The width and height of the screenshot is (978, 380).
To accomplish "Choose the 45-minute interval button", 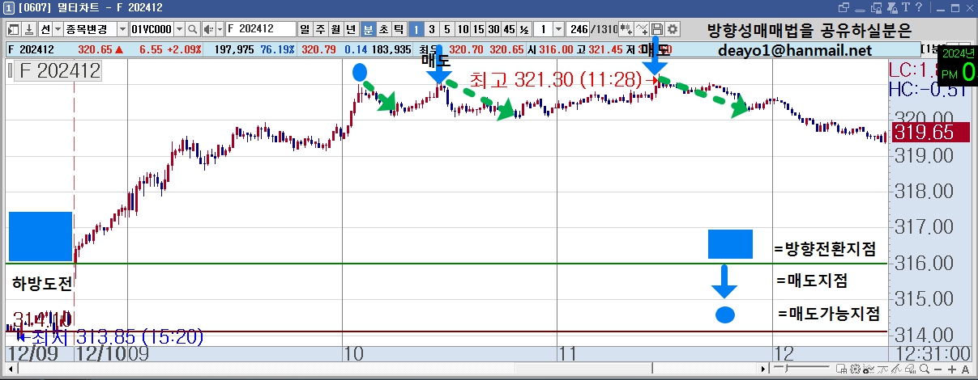I will point(509,29).
